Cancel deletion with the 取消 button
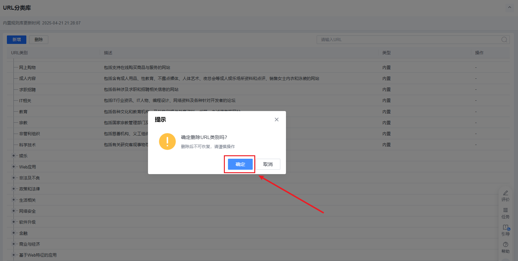 268,164
